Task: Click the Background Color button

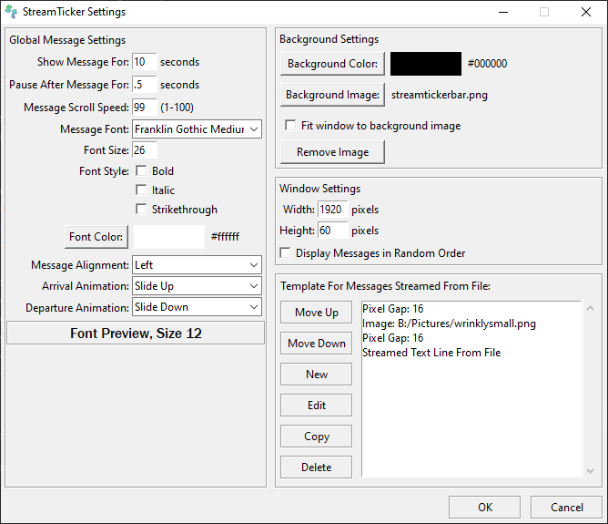Action: point(332,64)
